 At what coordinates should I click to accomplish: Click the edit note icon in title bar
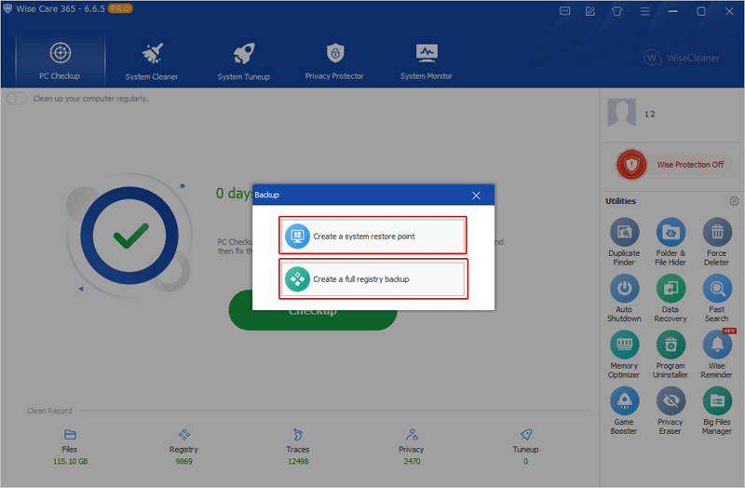590,11
